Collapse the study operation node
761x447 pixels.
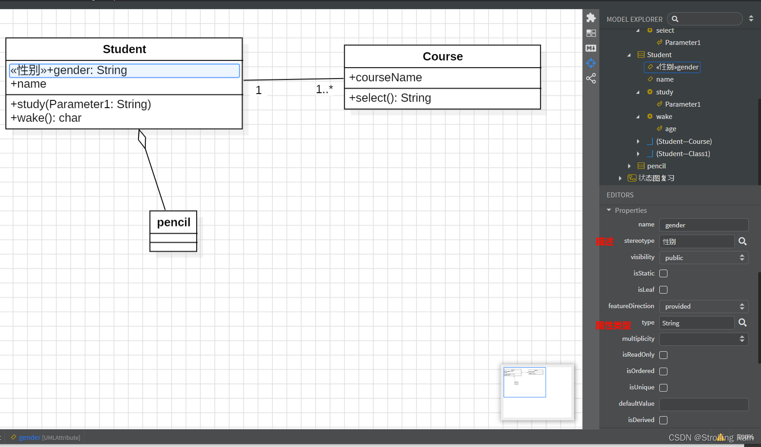point(638,92)
